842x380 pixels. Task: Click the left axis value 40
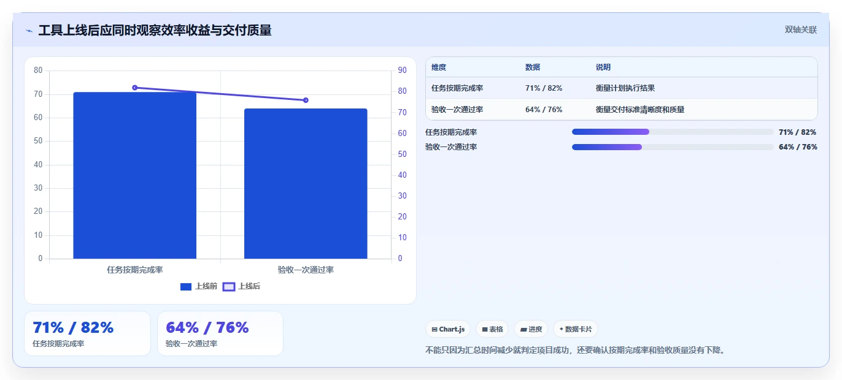coord(38,165)
